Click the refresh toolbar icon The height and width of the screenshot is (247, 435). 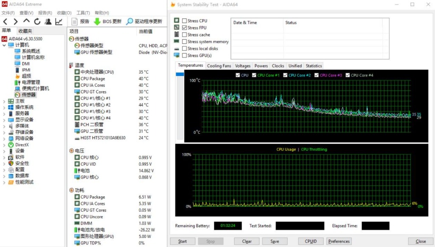(37, 22)
